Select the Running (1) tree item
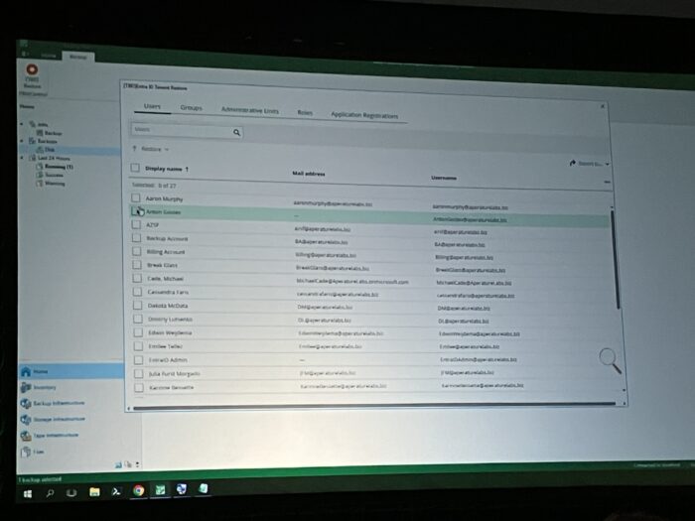 click(x=59, y=167)
